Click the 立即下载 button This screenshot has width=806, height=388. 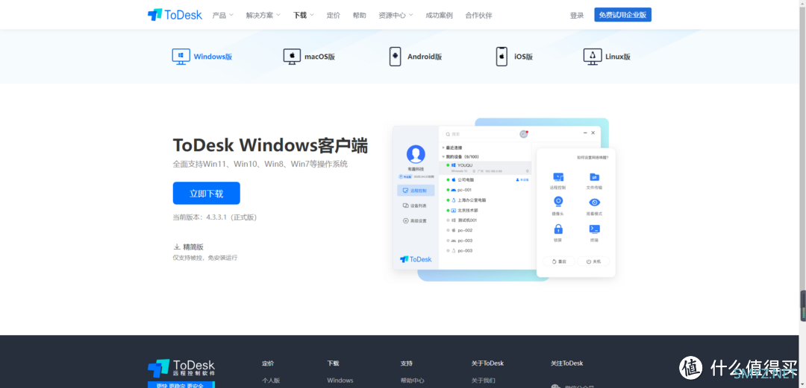pyautogui.click(x=206, y=193)
